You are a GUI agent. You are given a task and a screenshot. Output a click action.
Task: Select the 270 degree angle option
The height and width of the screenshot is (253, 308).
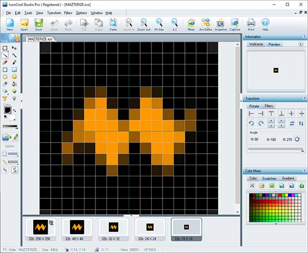[x=287, y=140]
